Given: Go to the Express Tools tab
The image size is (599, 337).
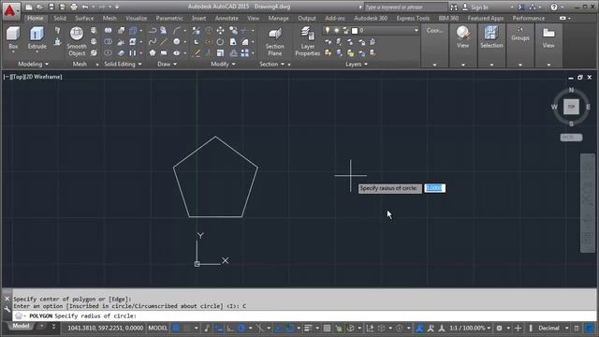Looking at the screenshot, I should [x=413, y=18].
